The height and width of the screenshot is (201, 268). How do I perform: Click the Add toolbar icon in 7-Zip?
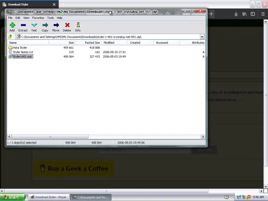click(12, 25)
